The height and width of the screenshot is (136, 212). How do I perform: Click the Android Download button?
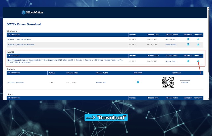point(185,82)
